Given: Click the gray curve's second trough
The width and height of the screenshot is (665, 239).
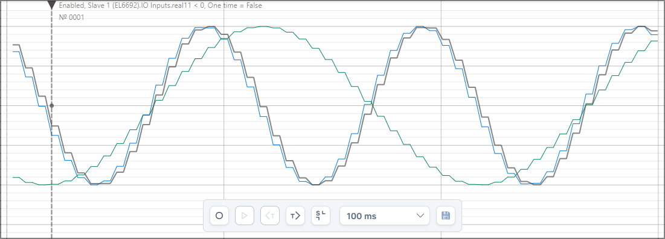Looking at the screenshot, I should click(315, 184).
